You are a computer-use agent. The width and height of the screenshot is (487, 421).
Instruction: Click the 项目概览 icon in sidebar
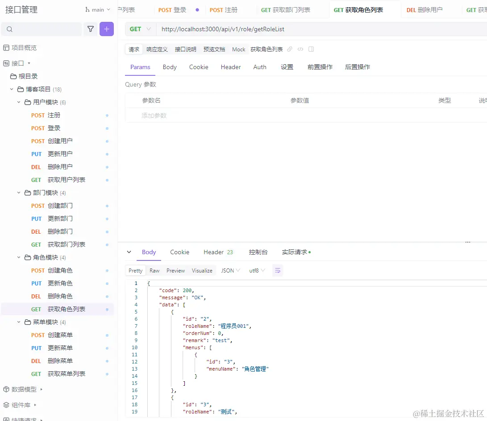[x=6, y=48]
